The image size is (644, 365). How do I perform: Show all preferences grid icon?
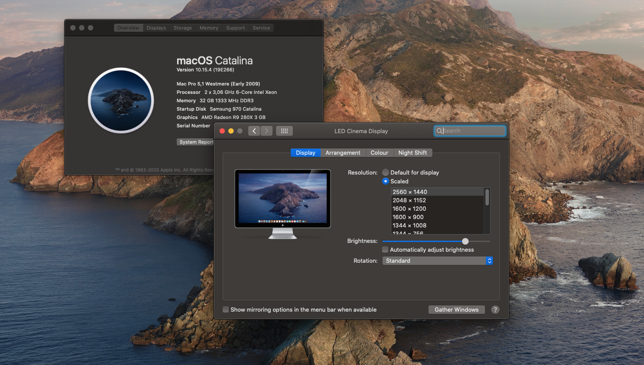pos(284,131)
